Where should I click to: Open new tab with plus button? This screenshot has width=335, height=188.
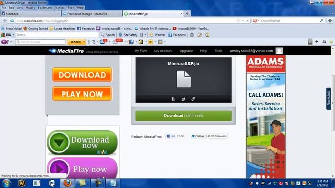tap(187, 14)
